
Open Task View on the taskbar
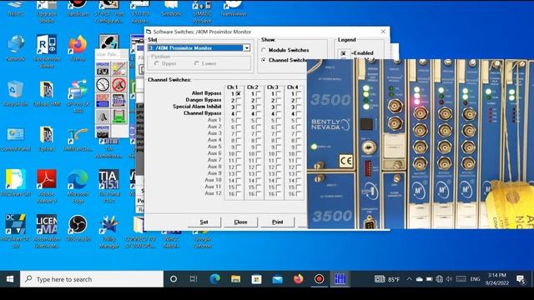point(194,279)
